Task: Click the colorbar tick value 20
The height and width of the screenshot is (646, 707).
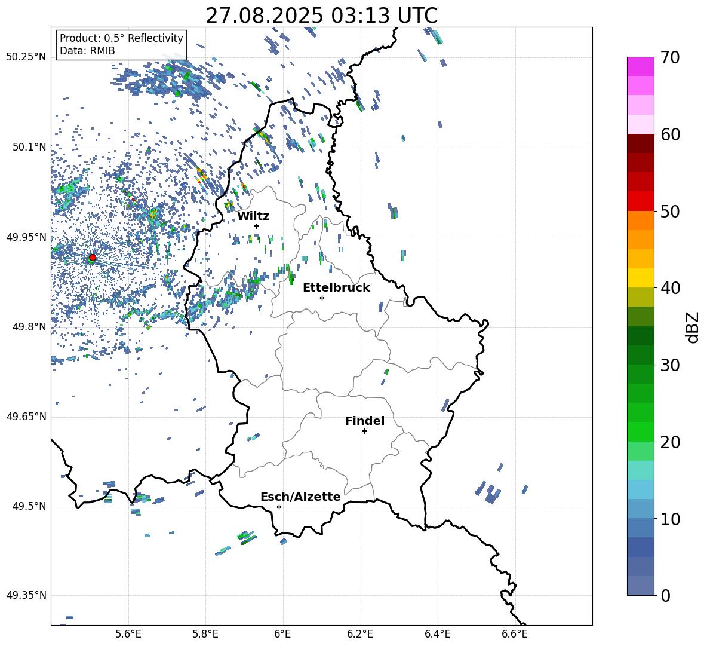Action: 670,442
